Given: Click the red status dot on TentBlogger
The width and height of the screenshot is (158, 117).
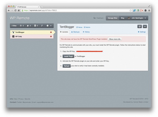Looking at the screenshot, I should tap(51, 32).
